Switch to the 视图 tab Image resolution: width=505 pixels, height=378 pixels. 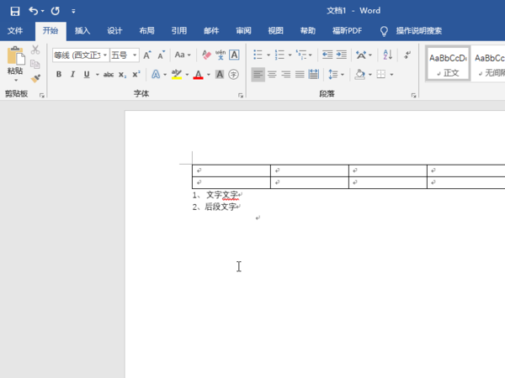(276, 31)
